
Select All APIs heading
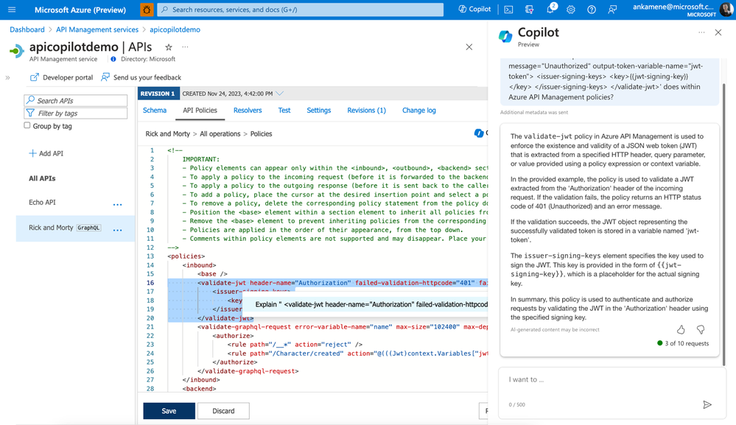point(42,178)
